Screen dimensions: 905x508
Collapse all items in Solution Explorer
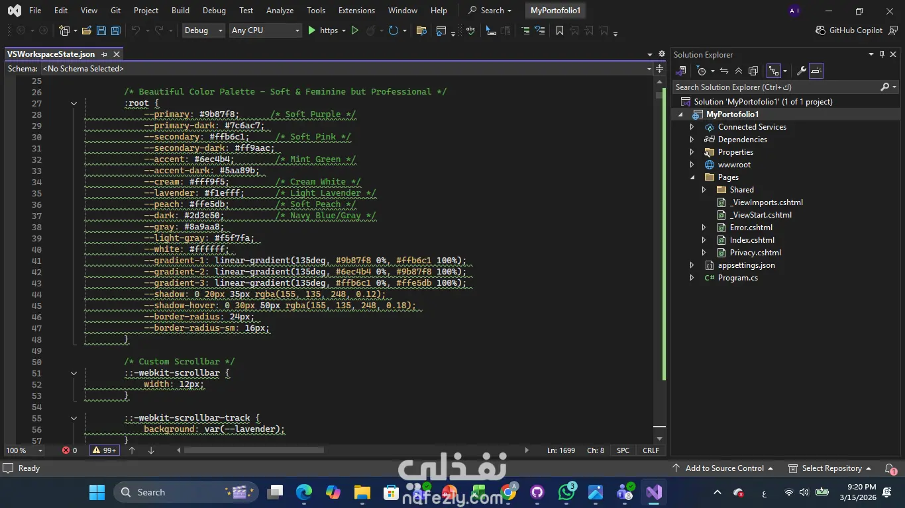(x=739, y=71)
